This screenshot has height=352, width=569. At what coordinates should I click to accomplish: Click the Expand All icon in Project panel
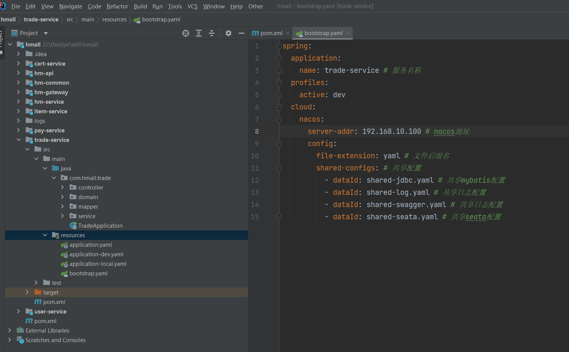tap(199, 33)
